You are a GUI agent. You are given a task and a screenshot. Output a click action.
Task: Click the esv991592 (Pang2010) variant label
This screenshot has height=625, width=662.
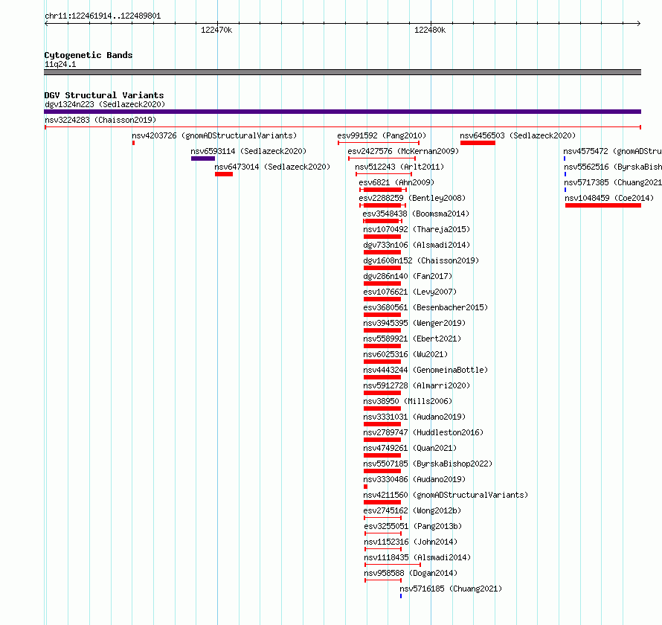pos(382,135)
